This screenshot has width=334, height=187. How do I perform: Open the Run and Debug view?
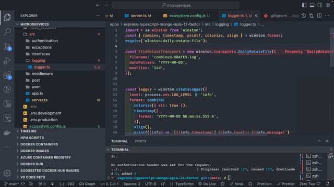(7, 61)
